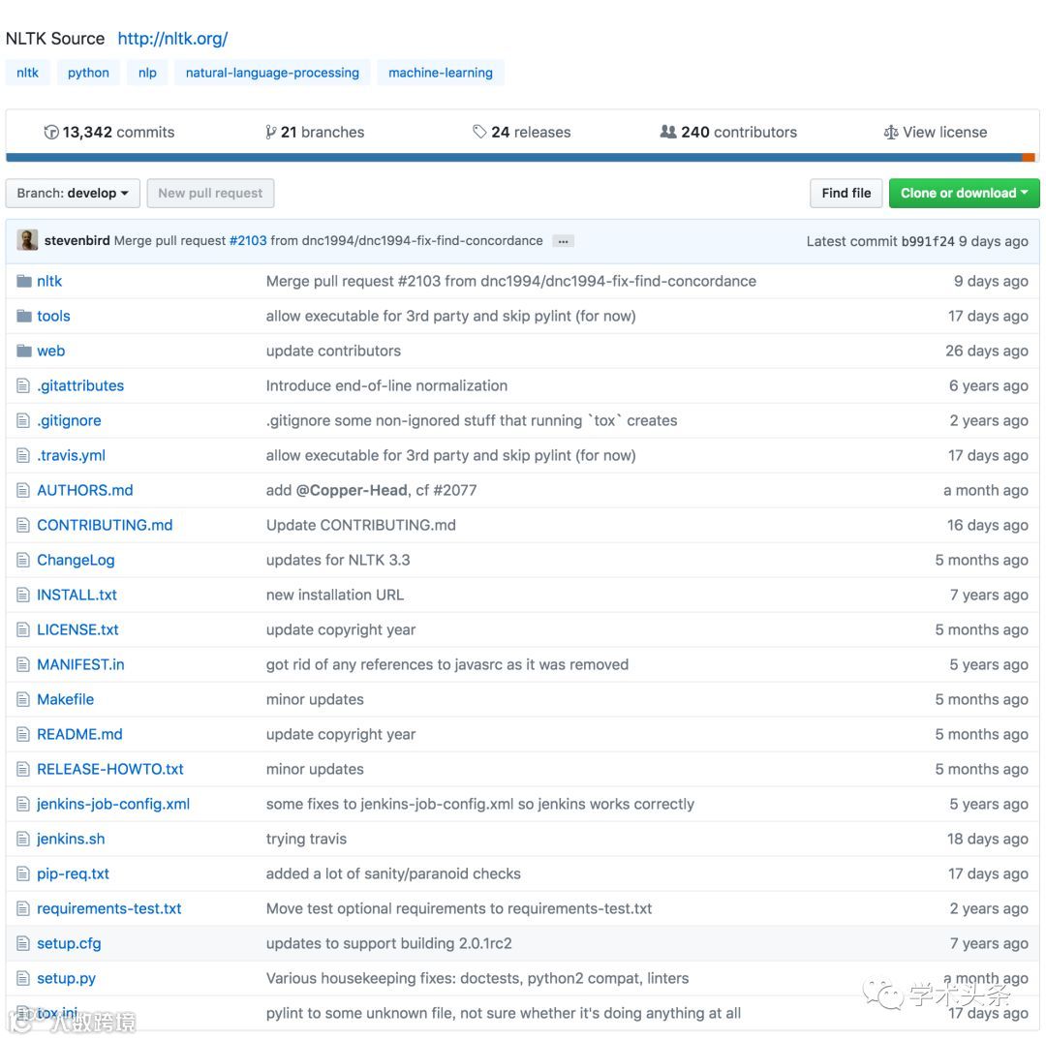Click the LICENSE.txt file icon

point(23,629)
